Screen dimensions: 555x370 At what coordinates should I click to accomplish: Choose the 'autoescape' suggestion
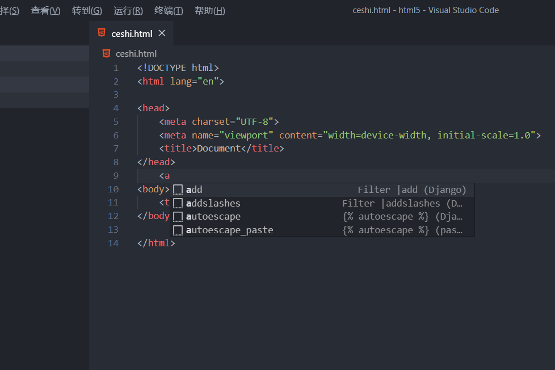click(x=322, y=216)
